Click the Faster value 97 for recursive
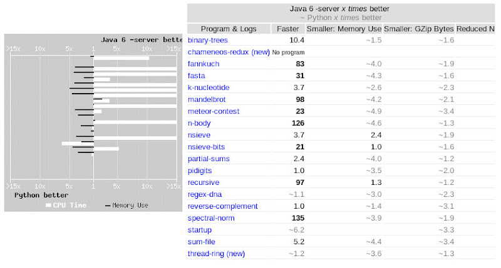Screen dimensions: 501x268 coord(300,182)
